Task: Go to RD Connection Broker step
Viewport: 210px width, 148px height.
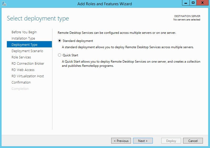Action: [x=28, y=64]
